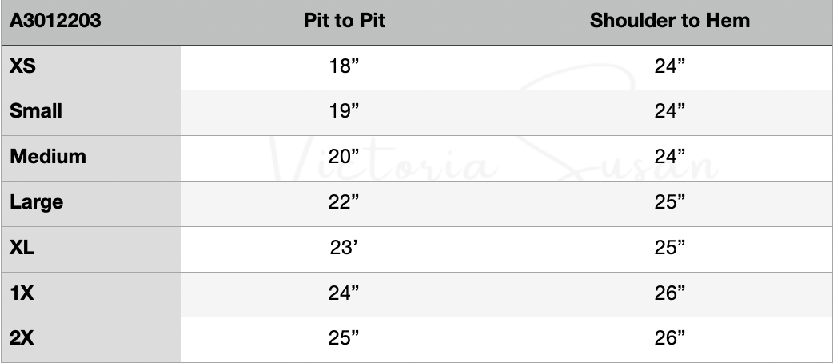Select the Small Pit to Pit value 19”
The image size is (833, 363).
(345, 112)
